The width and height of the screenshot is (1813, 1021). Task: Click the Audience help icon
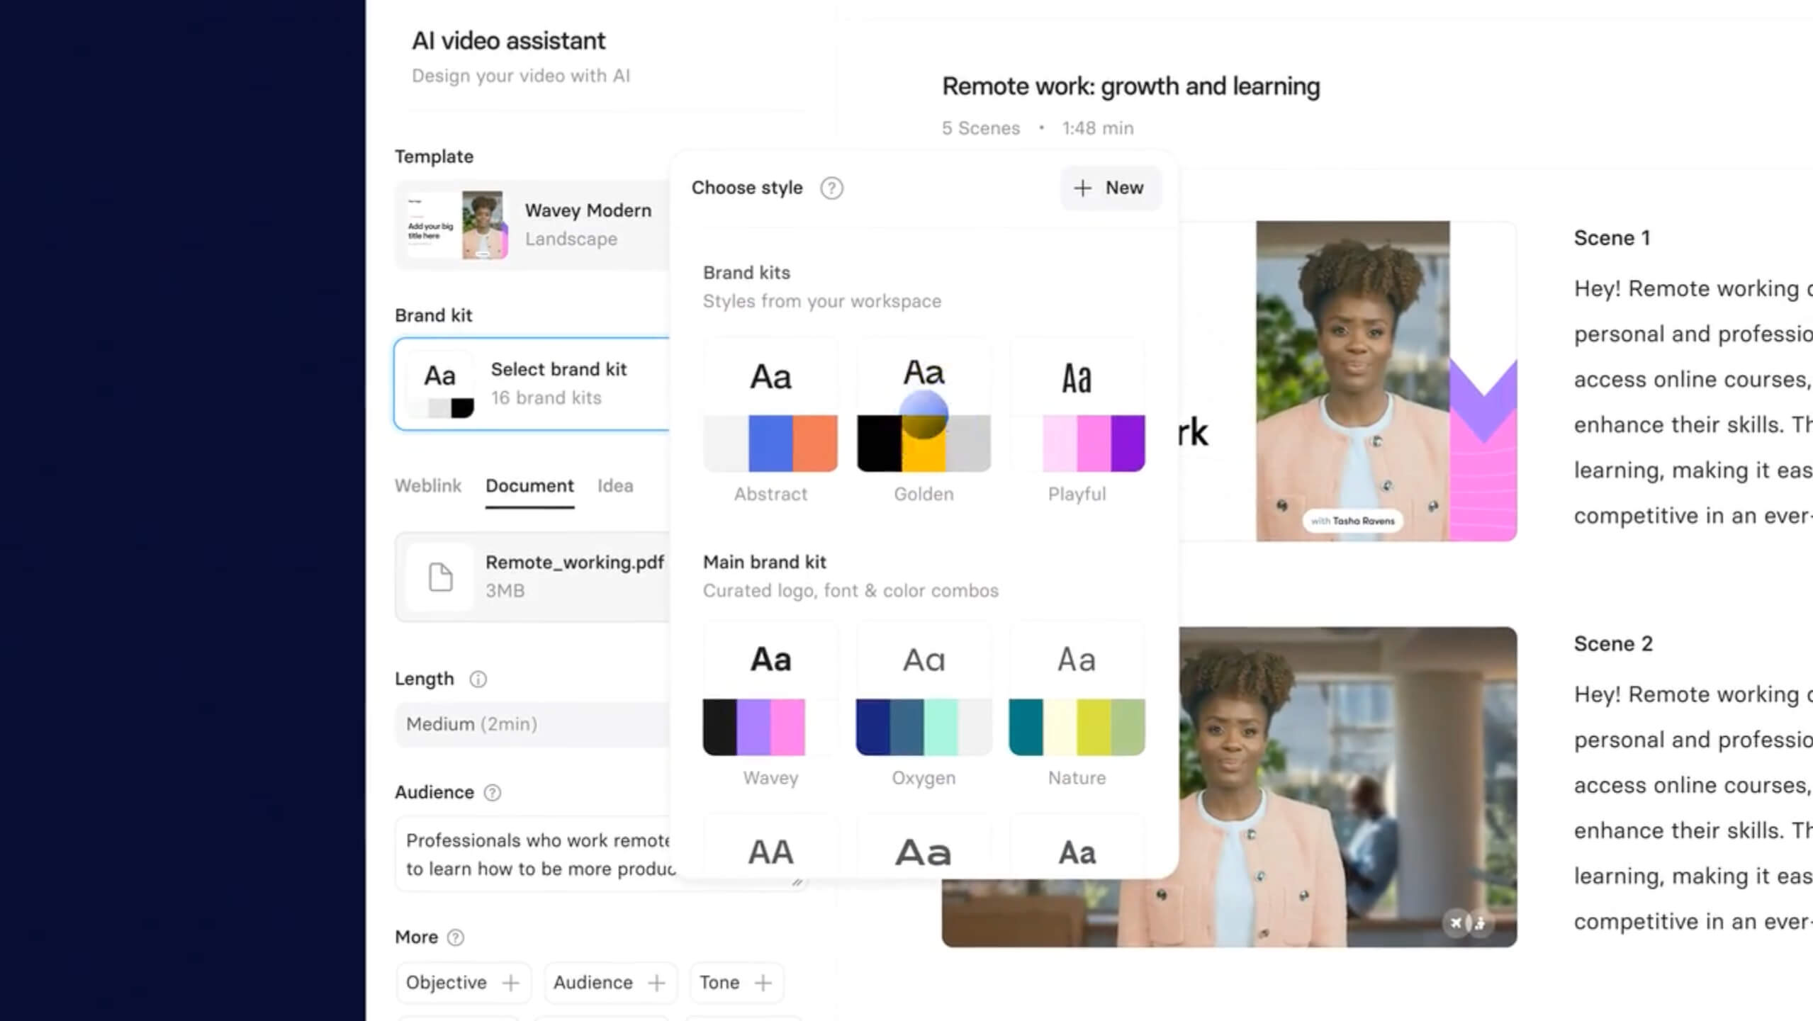tap(492, 793)
